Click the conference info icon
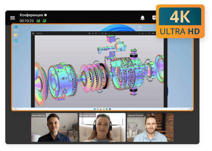Viewport: 212px width, 151px height. click(45, 15)
